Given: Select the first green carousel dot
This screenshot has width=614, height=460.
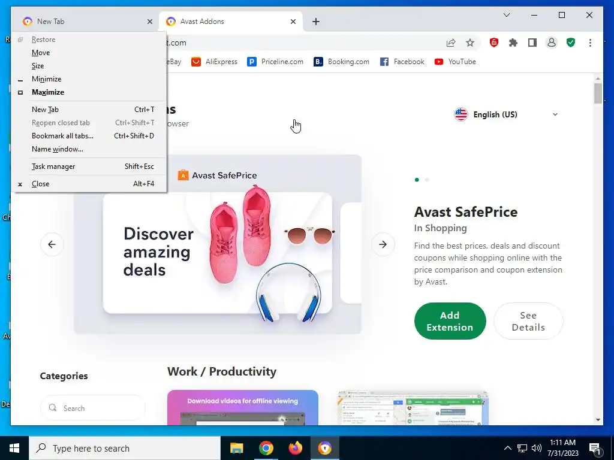Looking at the screenshot, I should tap(417, 180).
